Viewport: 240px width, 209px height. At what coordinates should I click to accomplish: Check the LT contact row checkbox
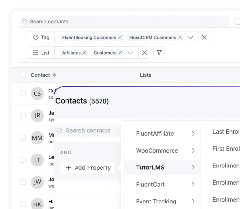(23, 160)
